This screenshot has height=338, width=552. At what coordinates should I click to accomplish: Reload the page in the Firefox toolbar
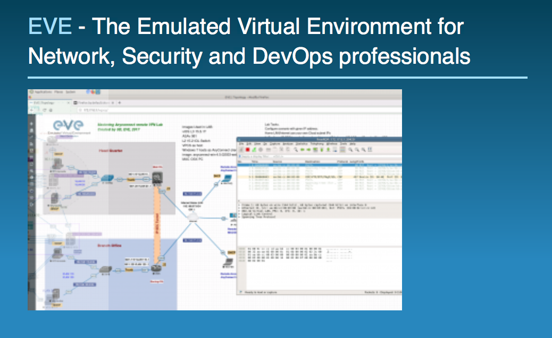(45, 110)
